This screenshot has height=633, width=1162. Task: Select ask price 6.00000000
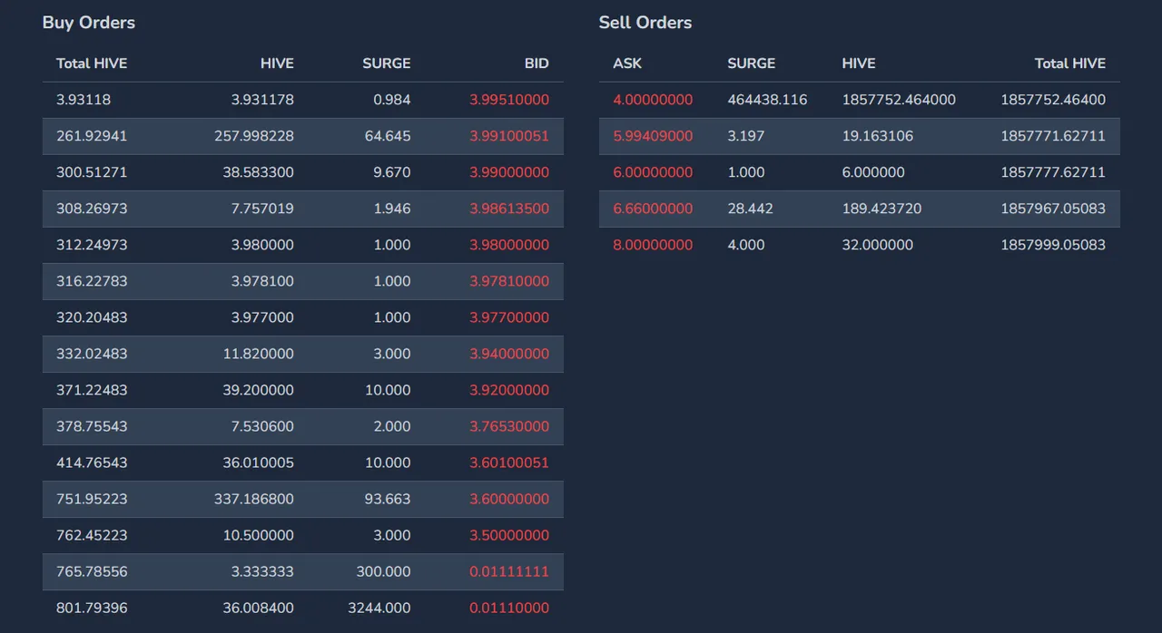point(653,172)
